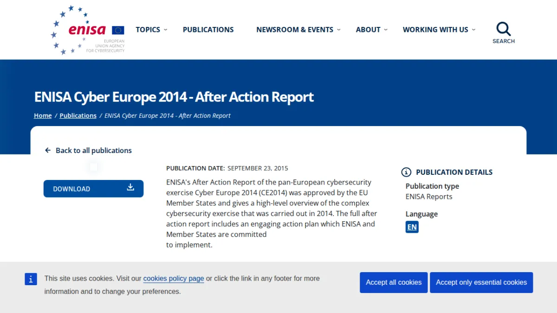Expand the About menu chevron

tap(386, 30)
